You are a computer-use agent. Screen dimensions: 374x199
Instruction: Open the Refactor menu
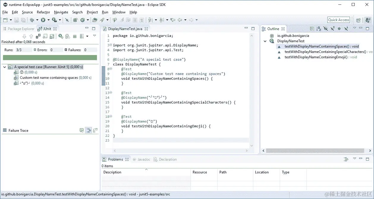(x=43, y=12)
